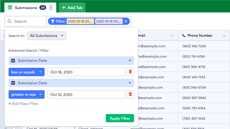Click the Oct 16, 2020 date field
This screenshot has height=129, width=230.
(86, 72)
